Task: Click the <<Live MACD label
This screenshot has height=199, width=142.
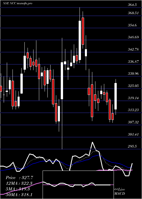Action: [x=120, y=192]
